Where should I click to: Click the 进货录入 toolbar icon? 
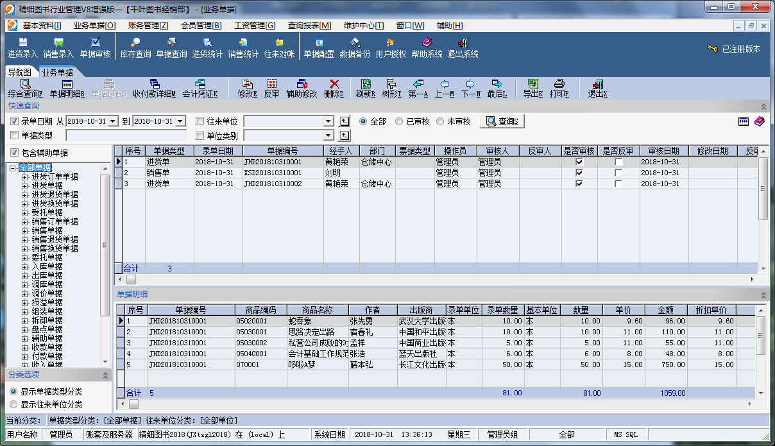[x=22, y=48]
